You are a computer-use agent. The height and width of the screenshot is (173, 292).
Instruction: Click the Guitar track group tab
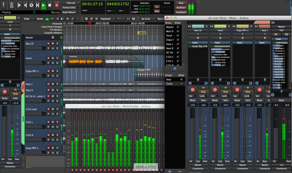point(23,119)
